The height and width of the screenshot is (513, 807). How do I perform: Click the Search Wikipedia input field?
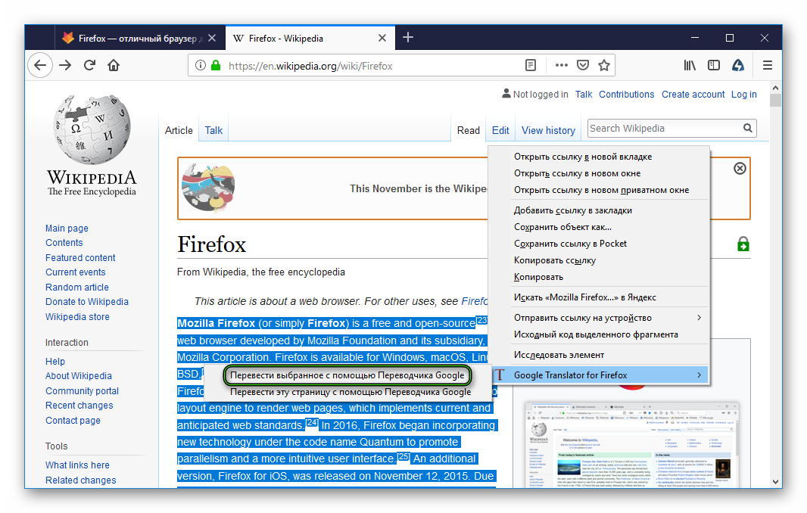(663, 129)
